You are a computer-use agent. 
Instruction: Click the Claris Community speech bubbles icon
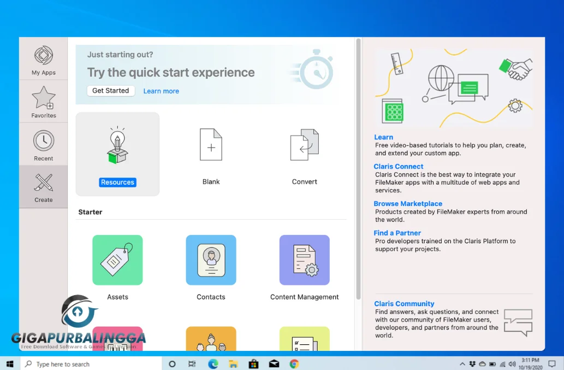point(518,322)
